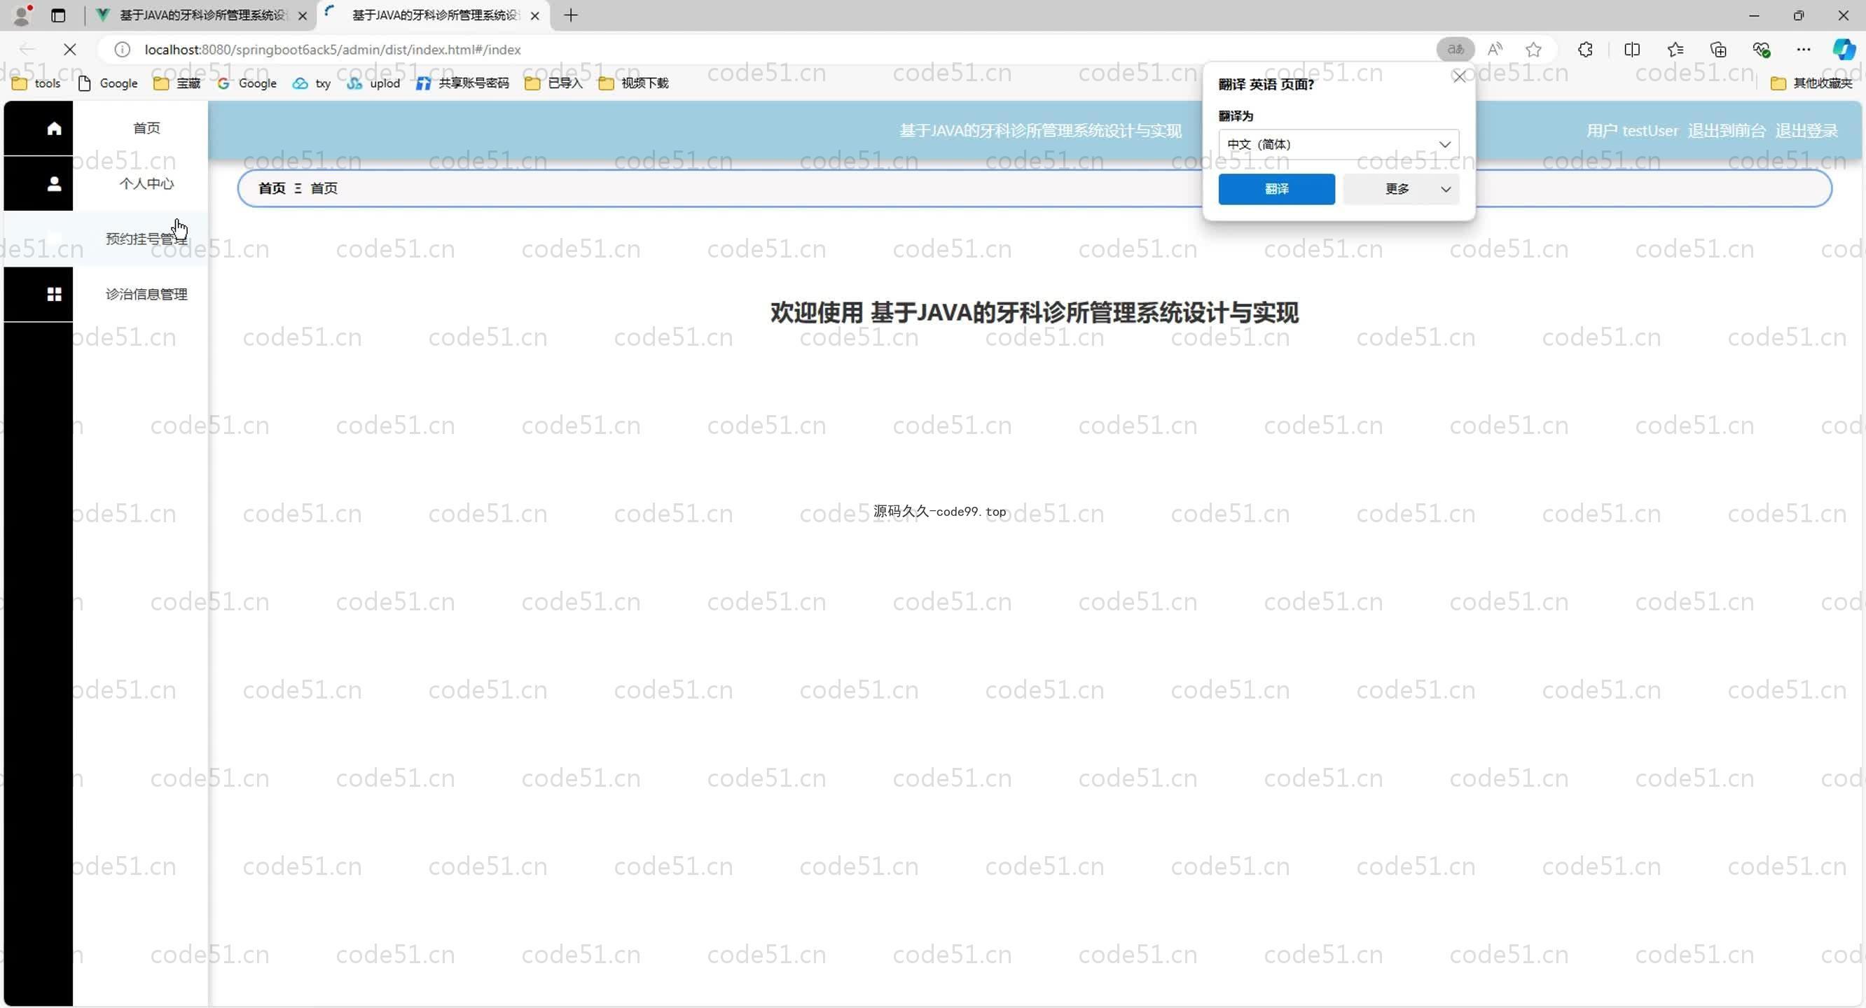Open the settings and more ellipsis menu
This screenshot has width=1866, height=1008.
[x=1803, y=49]
